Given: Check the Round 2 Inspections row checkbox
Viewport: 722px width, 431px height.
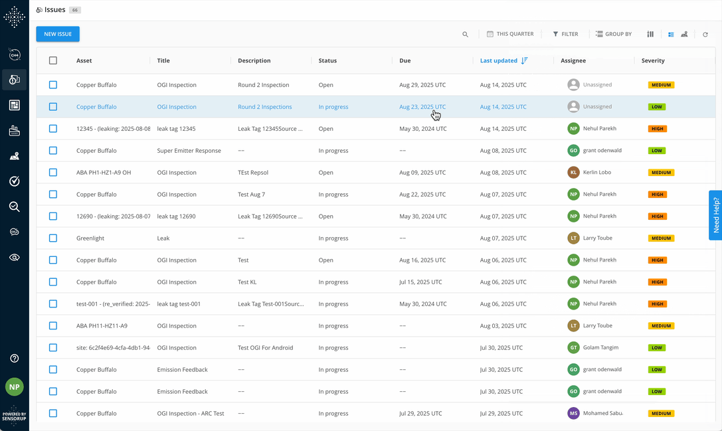Looking at the screenshot, I should pos(53,107).
